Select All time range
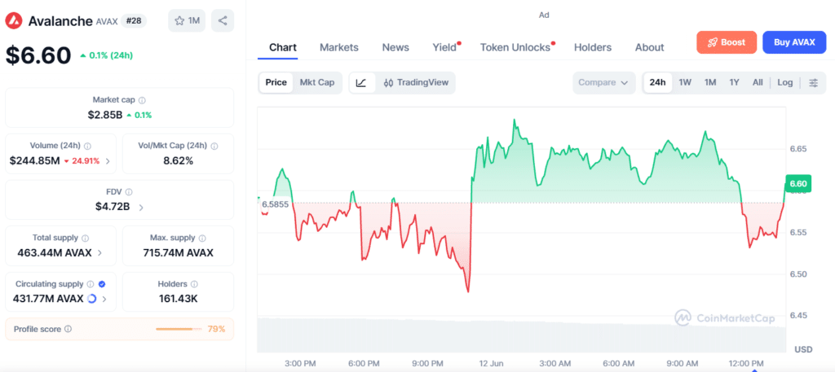Viewport: 835px width, 372px height. click(758, 82)
